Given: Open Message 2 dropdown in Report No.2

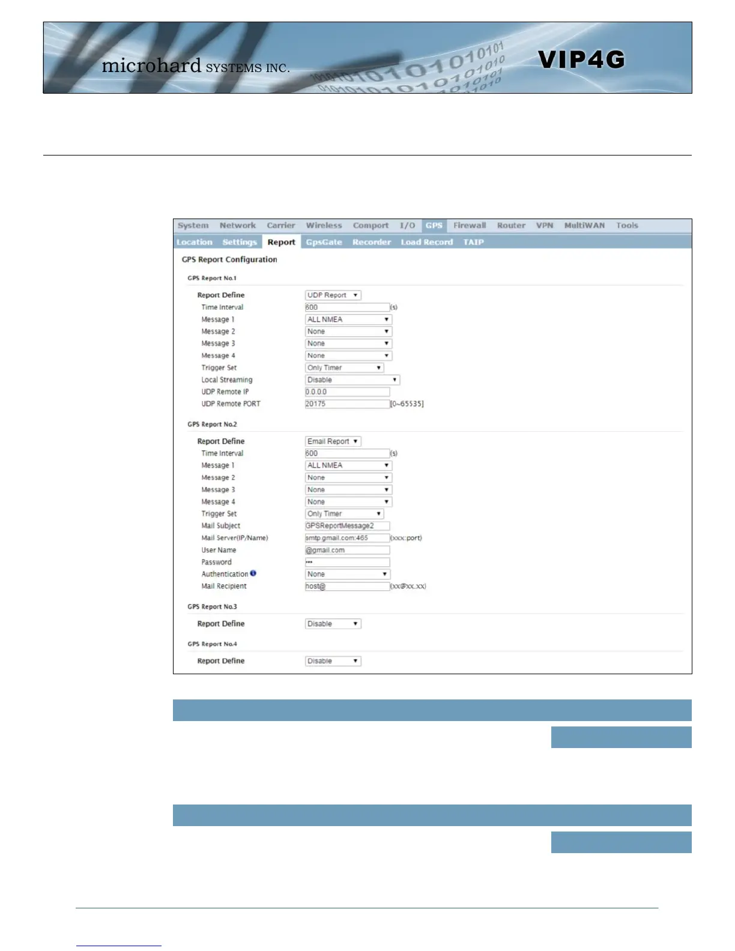Looking at the screenshot, I should coord(348,478).
